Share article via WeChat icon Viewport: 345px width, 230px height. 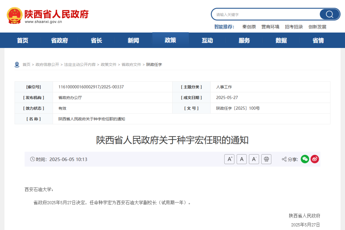305,159
